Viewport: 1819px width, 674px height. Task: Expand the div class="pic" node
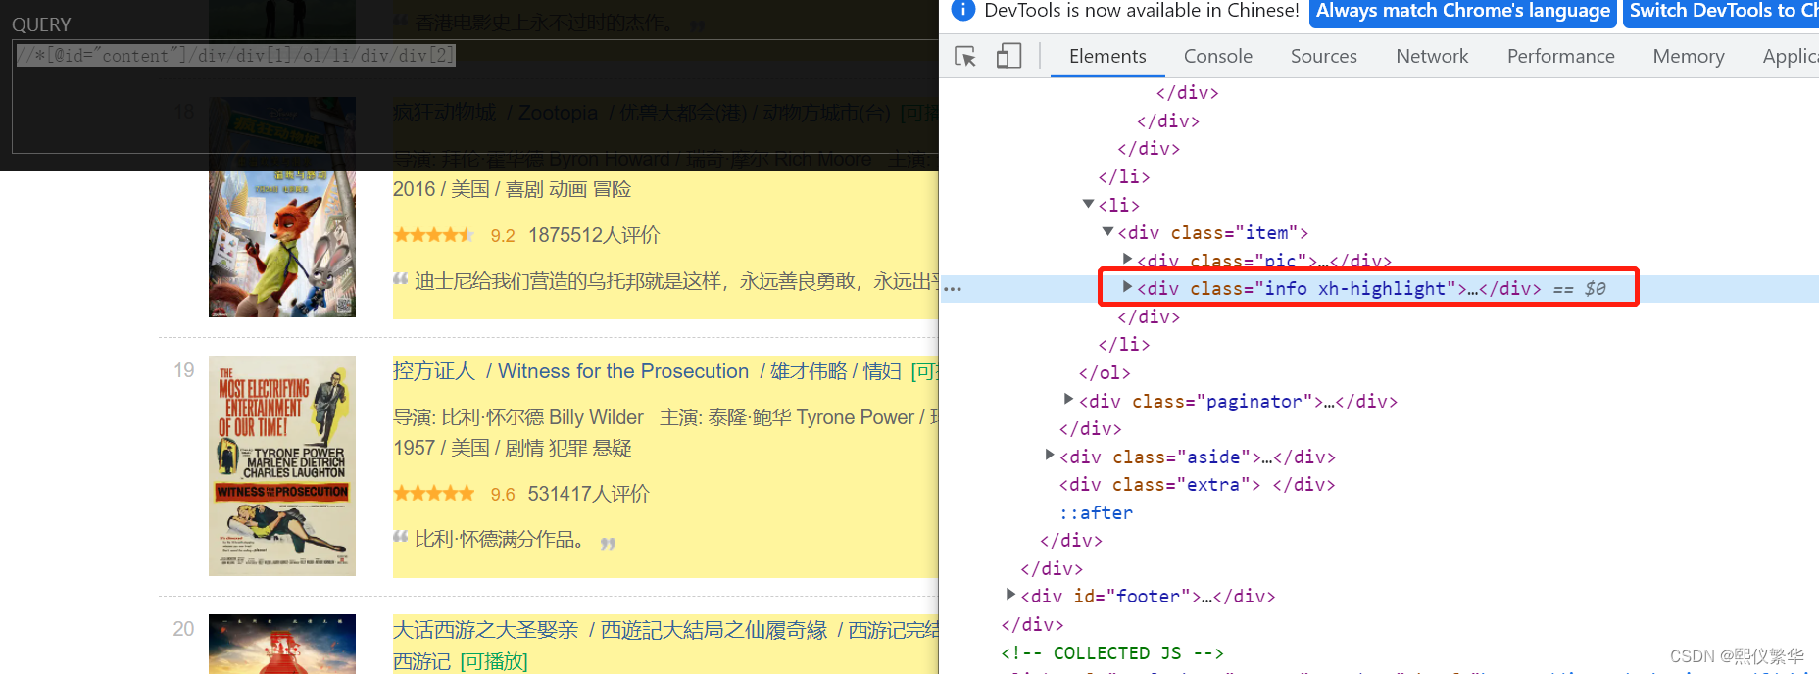coord(1127,259)
